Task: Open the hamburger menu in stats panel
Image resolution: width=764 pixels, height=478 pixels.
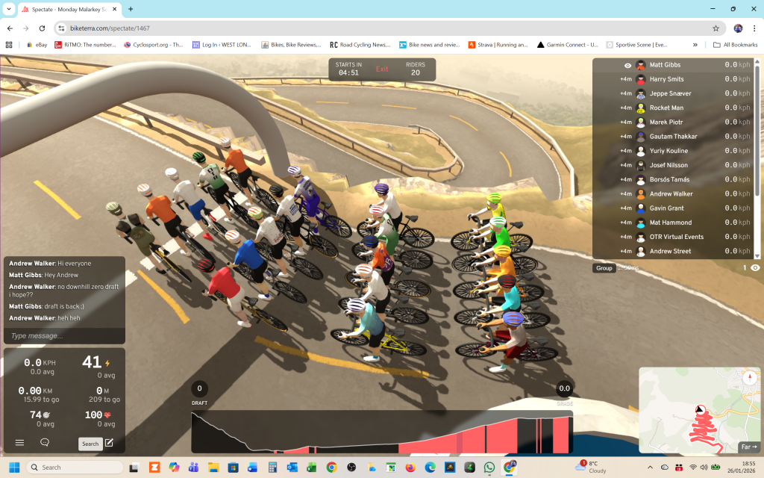Action: 20,443
